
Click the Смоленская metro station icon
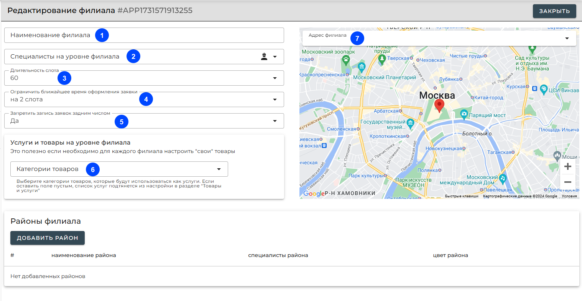(358, 129)
